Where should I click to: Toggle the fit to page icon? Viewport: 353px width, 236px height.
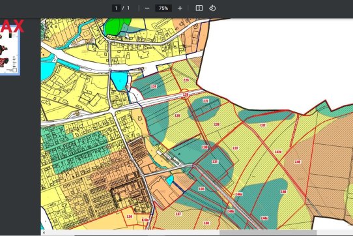pyautogui.click(x=199, y=8)
